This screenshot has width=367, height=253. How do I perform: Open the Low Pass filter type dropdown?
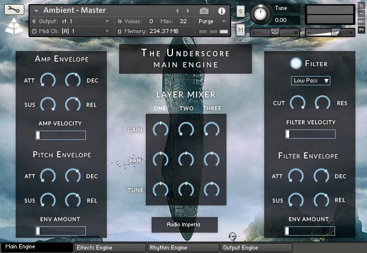point(311,81)
